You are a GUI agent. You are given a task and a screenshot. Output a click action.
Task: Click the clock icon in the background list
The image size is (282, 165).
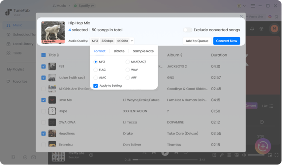point(262,122)
